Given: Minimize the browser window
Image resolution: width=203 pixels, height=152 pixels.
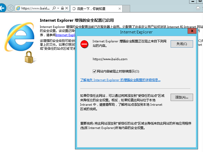Looking at the screenshot, I should pos(193,1).
